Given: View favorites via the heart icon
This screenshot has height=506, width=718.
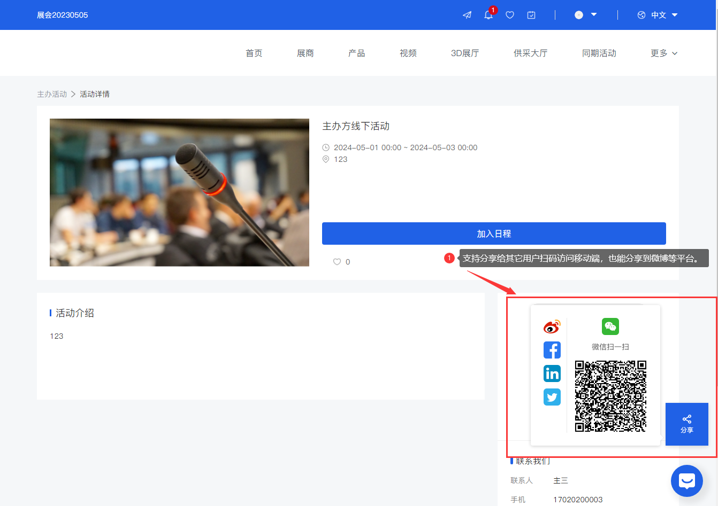Looking at the screenshot, I should pyautogui.click(x=509, y=15).
